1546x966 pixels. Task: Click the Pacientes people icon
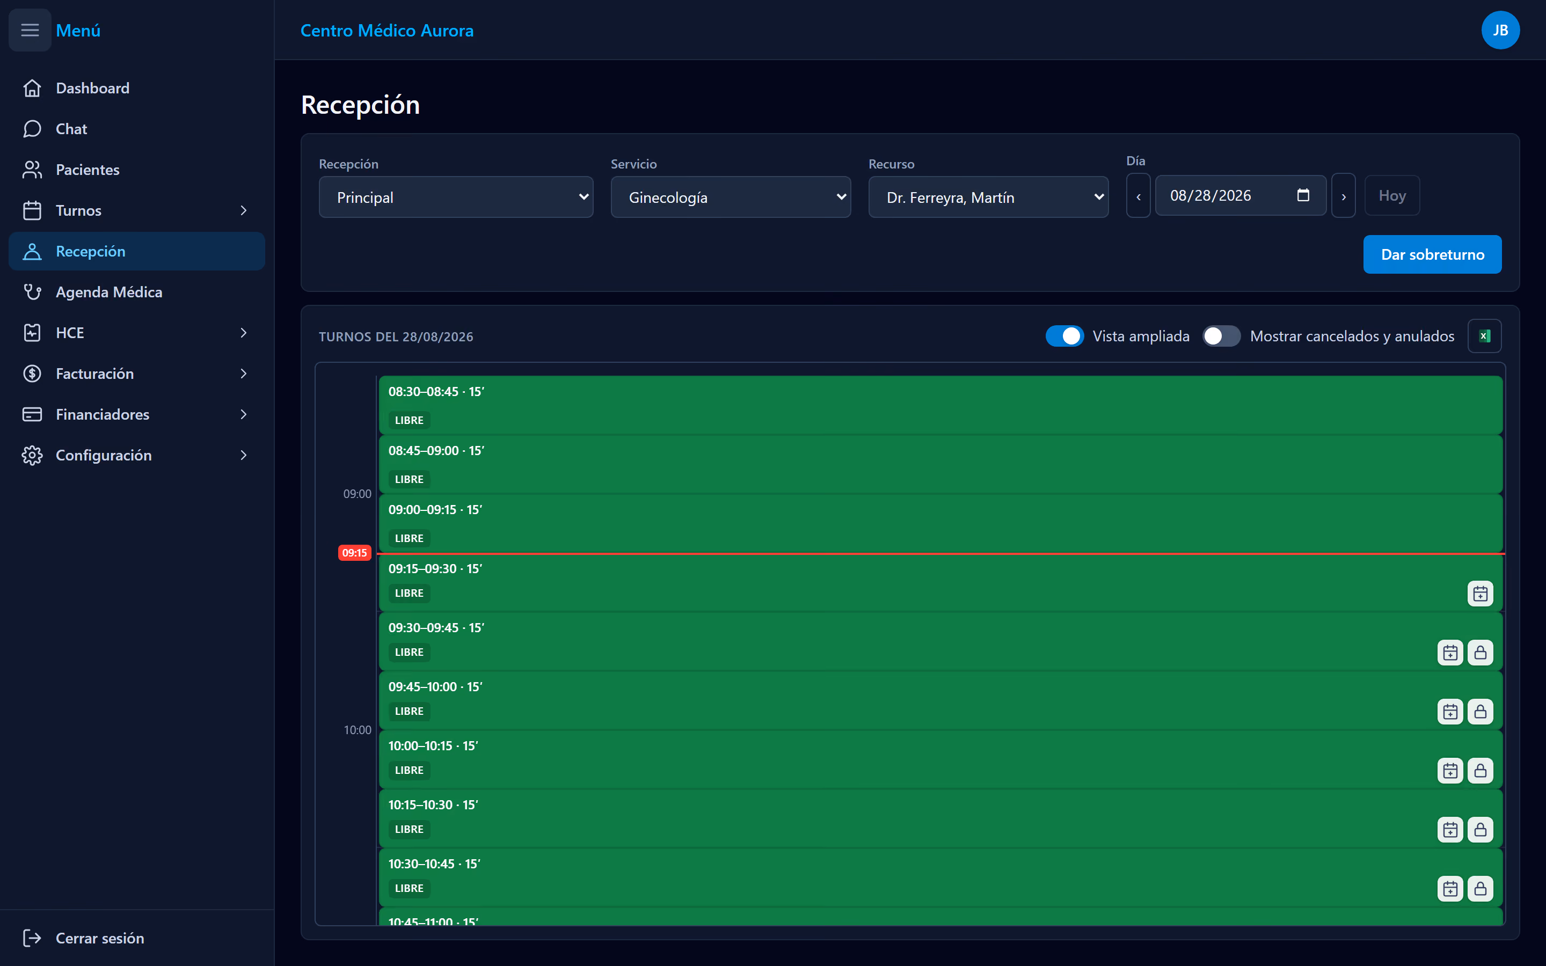[32, 170]
